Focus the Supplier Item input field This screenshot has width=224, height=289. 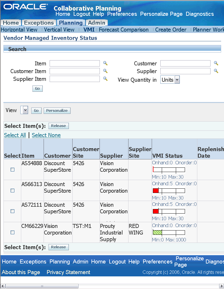(75, 79)
